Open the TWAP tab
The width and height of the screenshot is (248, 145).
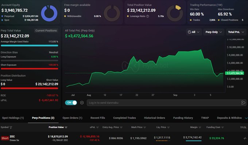coord(205,118)
